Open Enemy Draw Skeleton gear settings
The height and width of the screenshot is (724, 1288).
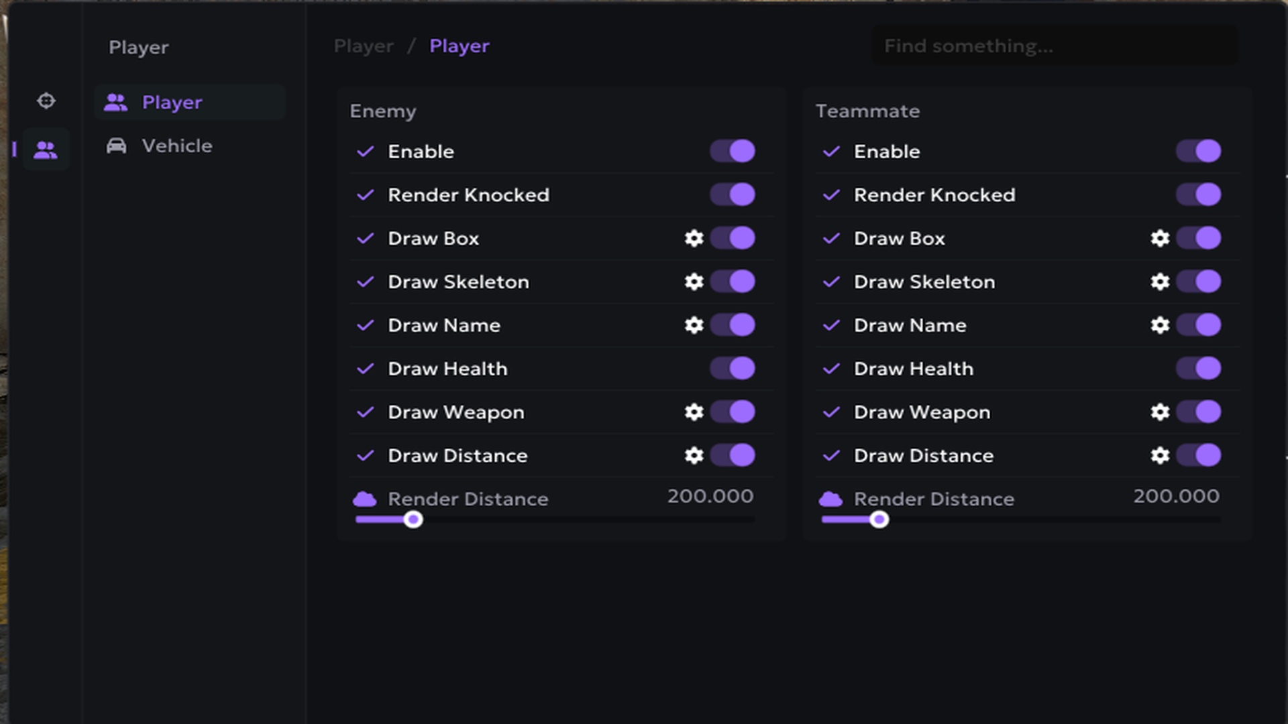[694, 282]
